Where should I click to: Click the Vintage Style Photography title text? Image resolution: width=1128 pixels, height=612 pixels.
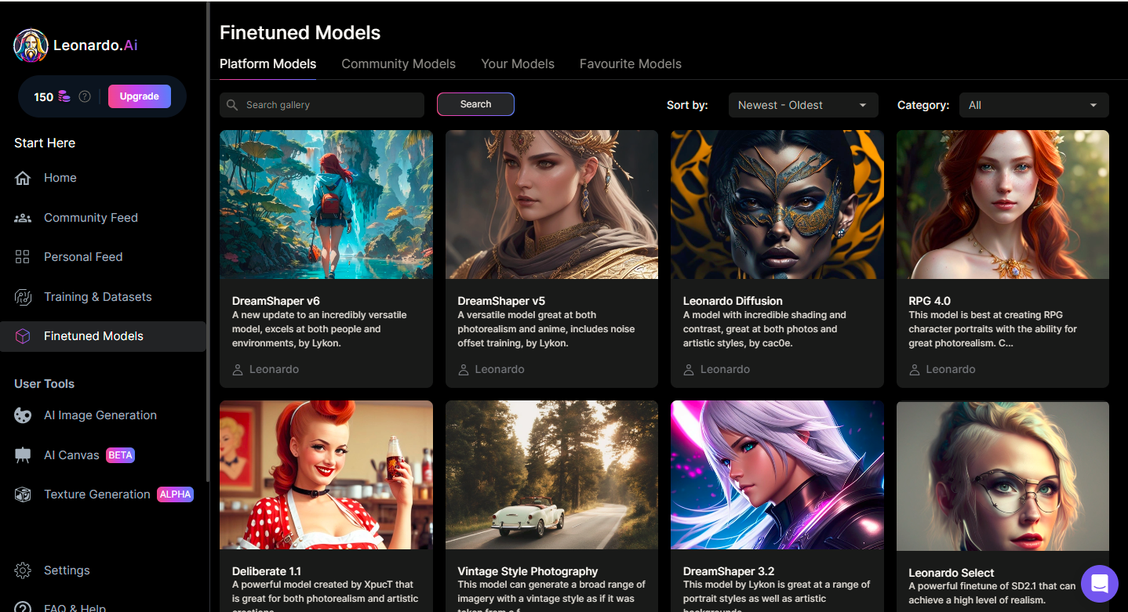[x=528, y=571]
